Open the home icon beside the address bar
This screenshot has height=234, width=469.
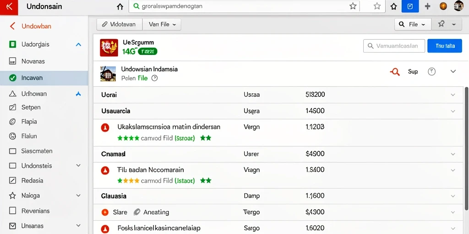[120, 6]
